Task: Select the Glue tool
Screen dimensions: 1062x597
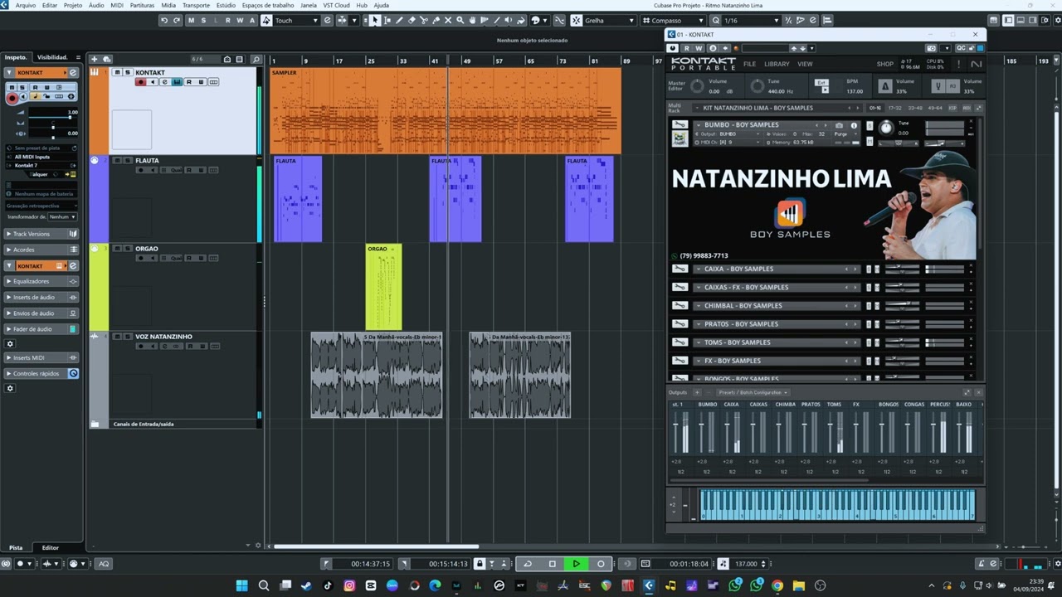Action: [x=436, y=20]
